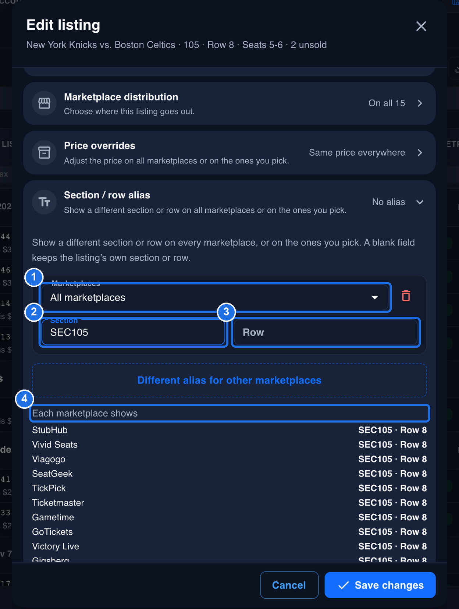Click the Section / row alias text icon
The height and width of the screenshot is (609, 459).
click(44, 202)
